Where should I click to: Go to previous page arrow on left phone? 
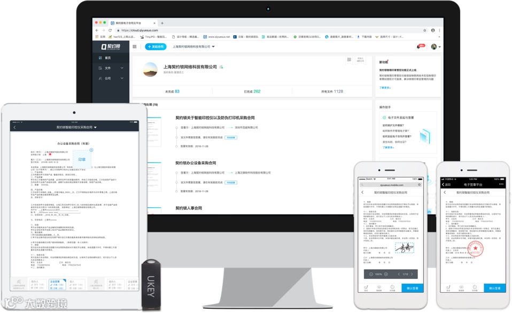click(x=399, y=274)
